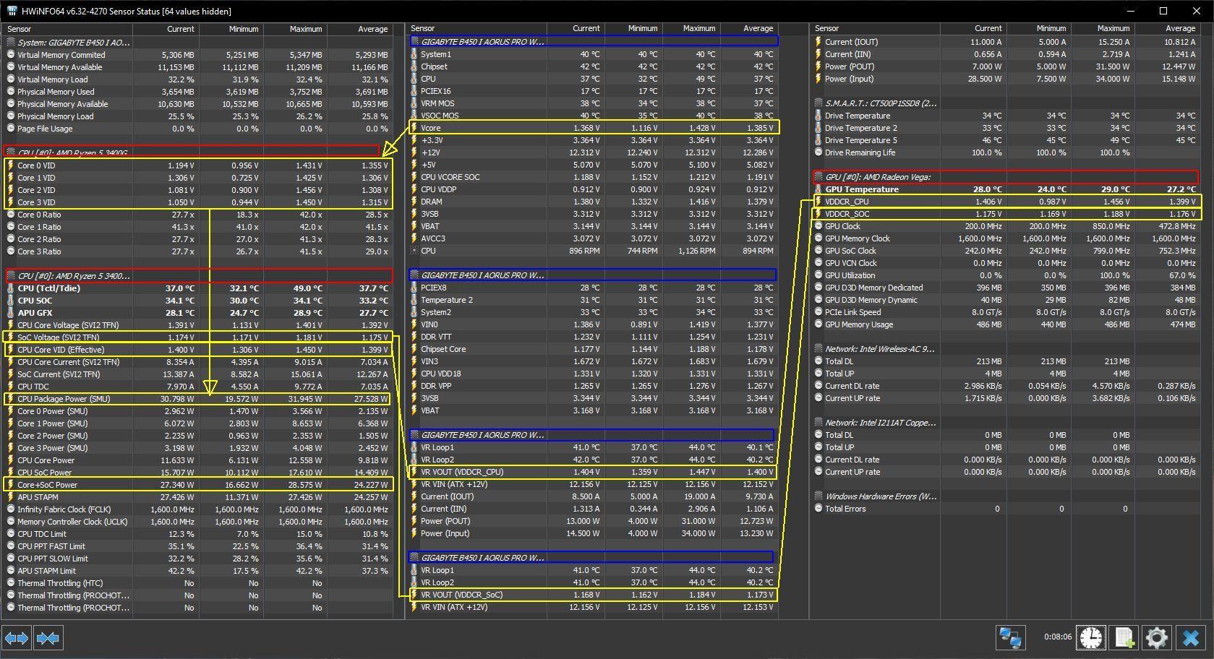The height and width of the screenshot is (659, 1214).
Task: Select the DRAM 1.380 V row
Action: click(x=593, y=202)
